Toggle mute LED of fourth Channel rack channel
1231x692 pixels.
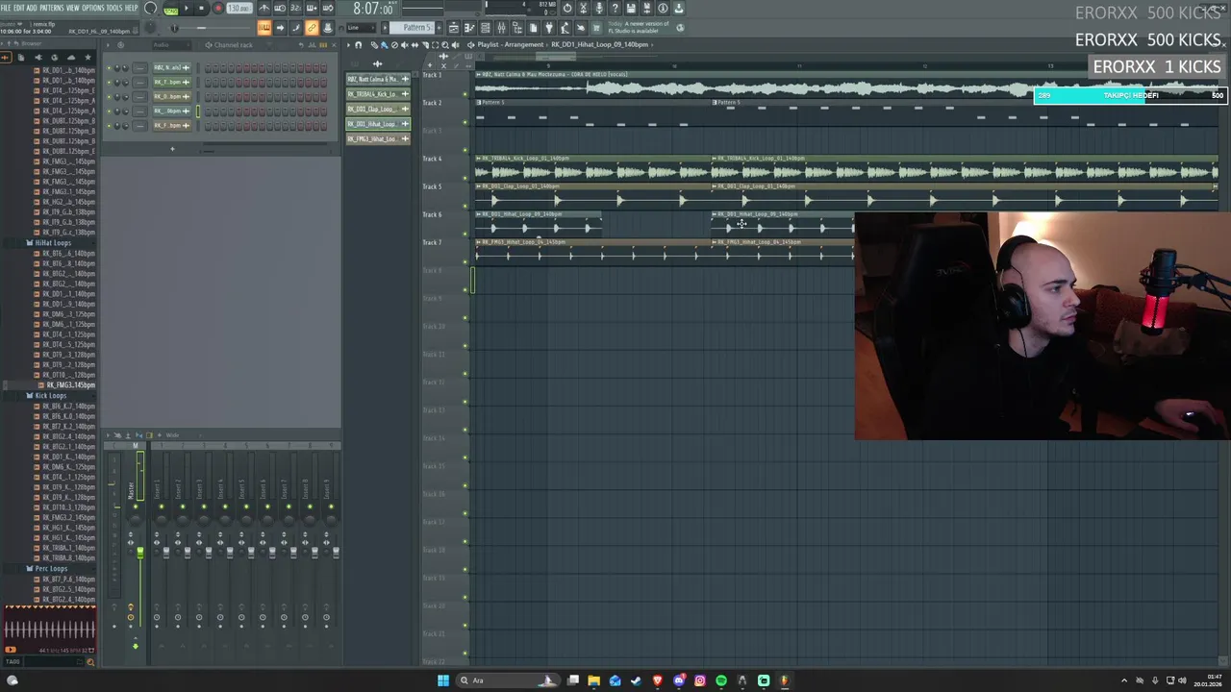[109, 111]
